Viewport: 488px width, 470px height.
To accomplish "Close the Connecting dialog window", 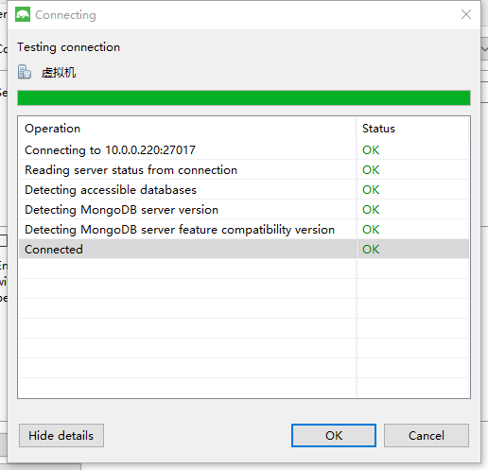I will 466,14.
